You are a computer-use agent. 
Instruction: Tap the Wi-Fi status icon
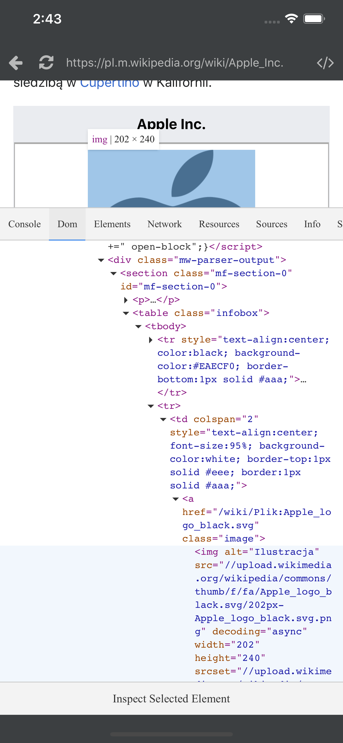(x=291, y=19)
